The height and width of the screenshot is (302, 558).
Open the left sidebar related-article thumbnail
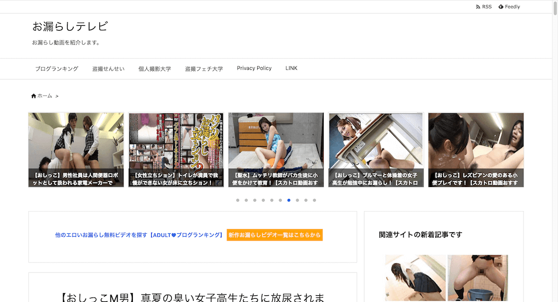pyautogui.click(x=415, y=278)
